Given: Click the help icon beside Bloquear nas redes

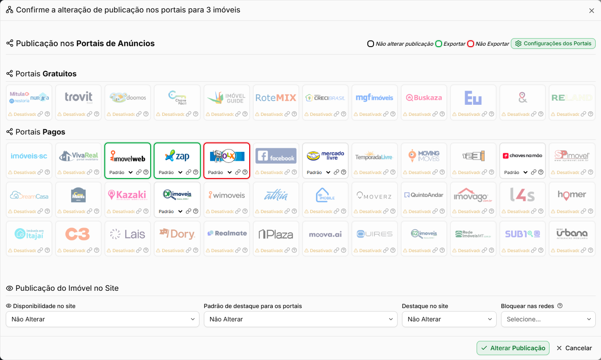Looking at the screenshot, I should (560, 306).
